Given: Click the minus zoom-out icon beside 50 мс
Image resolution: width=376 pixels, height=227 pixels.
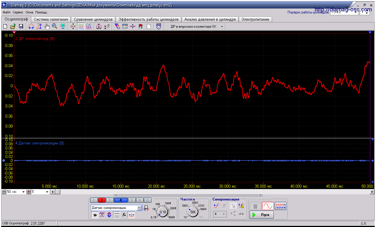Looking at the screenshot, I should tap(4, 192).
